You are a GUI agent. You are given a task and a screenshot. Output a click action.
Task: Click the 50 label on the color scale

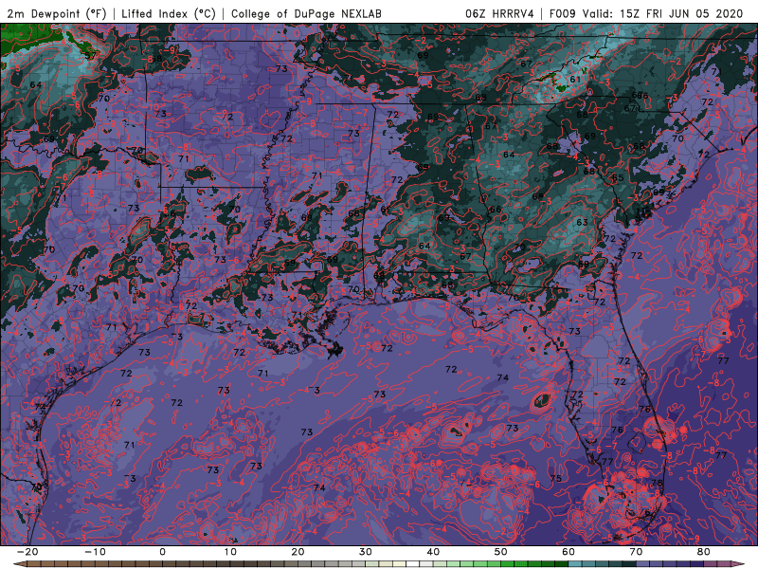501,552
